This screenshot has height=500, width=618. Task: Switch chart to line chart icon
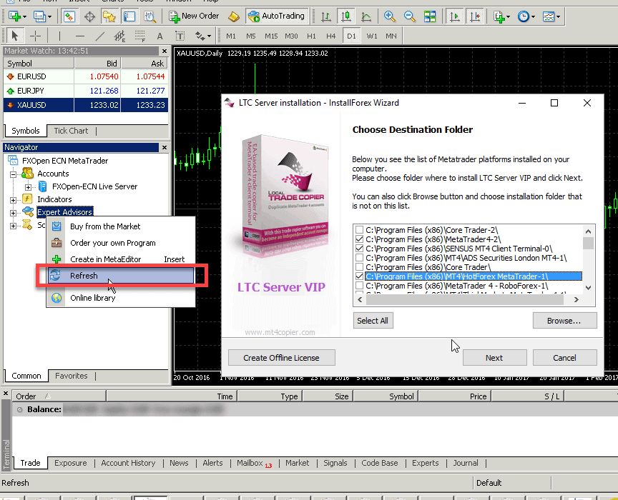point(366,16)
